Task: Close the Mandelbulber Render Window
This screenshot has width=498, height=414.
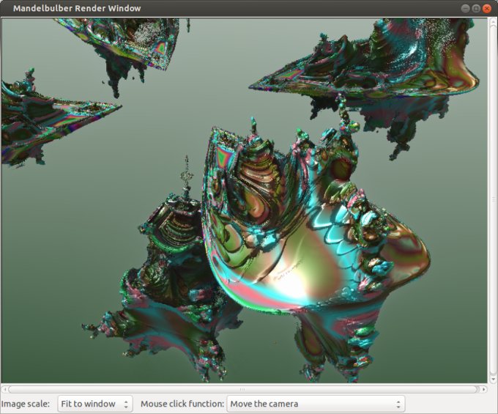Action: pyautogui.click(x=488, y=8)
